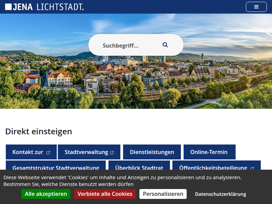Open the hamburger navigation menu
272x204 pixels.
tap(256, 6)
